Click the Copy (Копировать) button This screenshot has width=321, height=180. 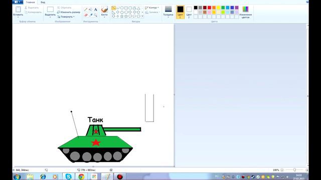33,12
